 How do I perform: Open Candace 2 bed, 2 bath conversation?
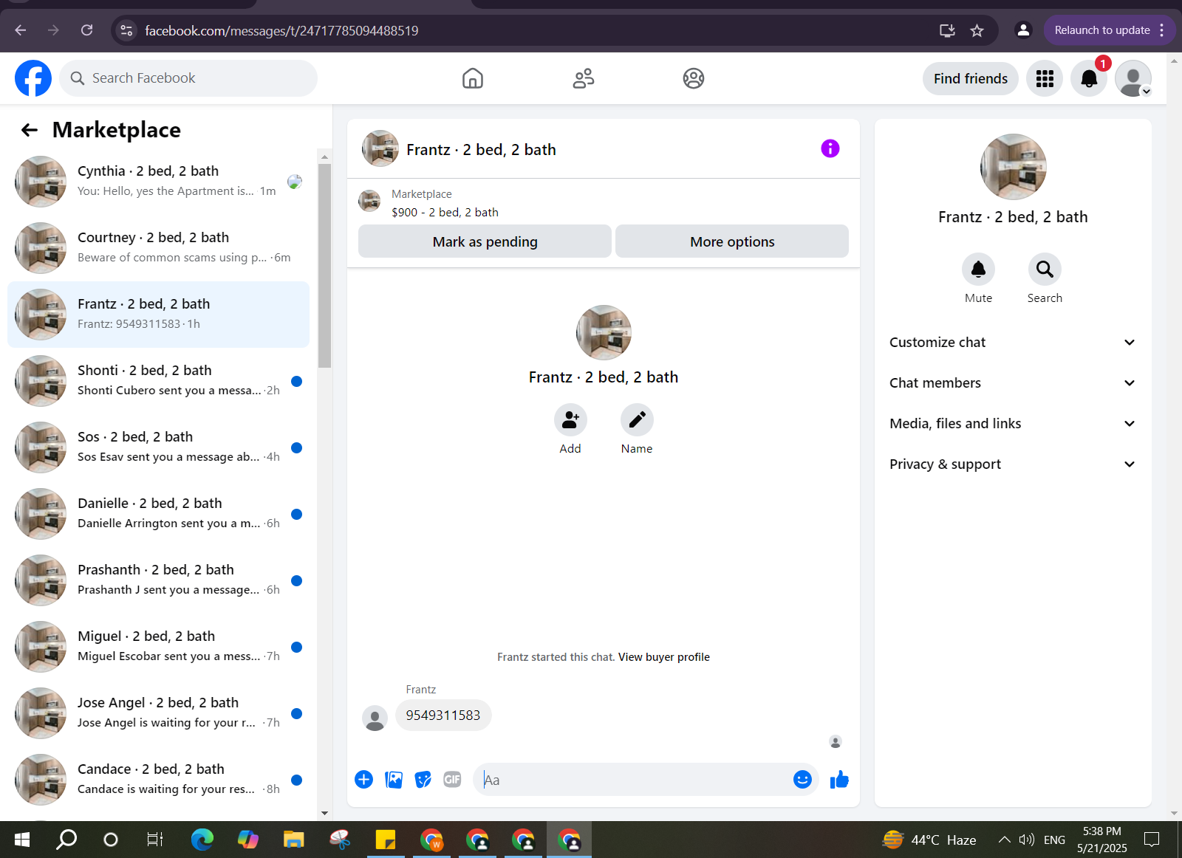[x=158, y=780]
